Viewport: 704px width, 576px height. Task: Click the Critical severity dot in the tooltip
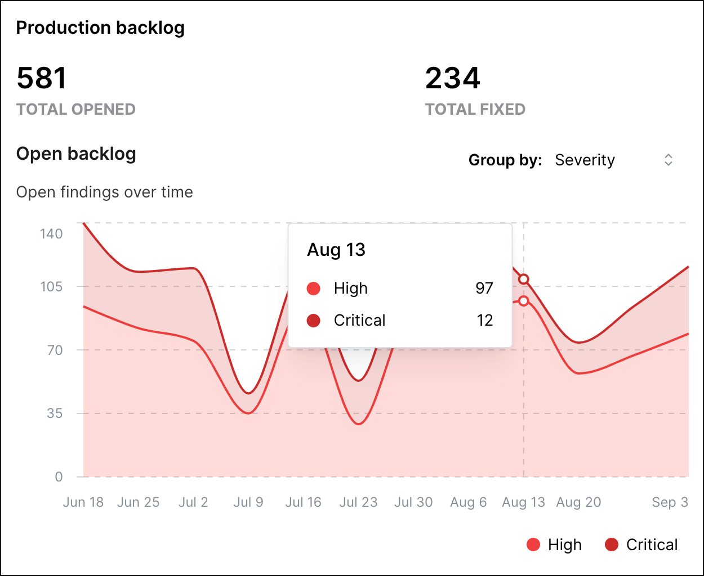[314, 320]
